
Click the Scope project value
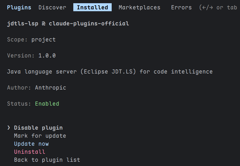pyautogui.click(x=43, y=40)
